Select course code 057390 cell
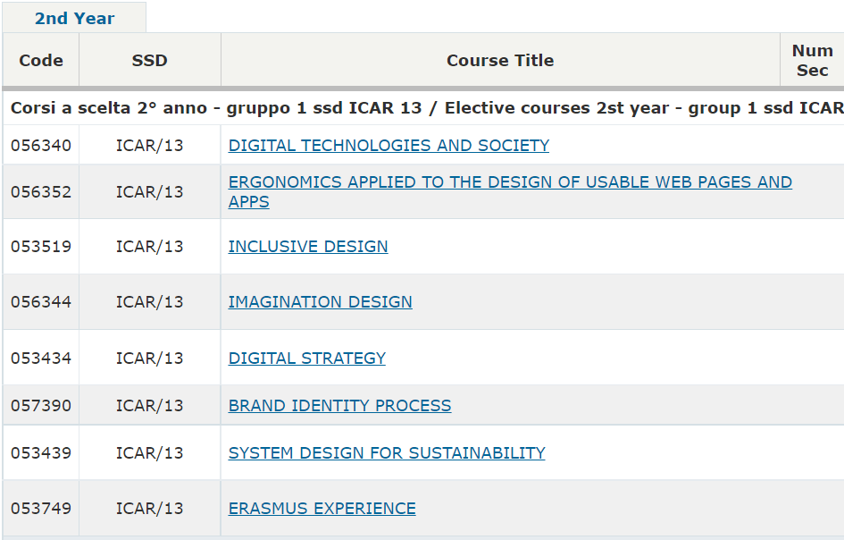This screenshot has height=540, width=844. pos(41,405)
